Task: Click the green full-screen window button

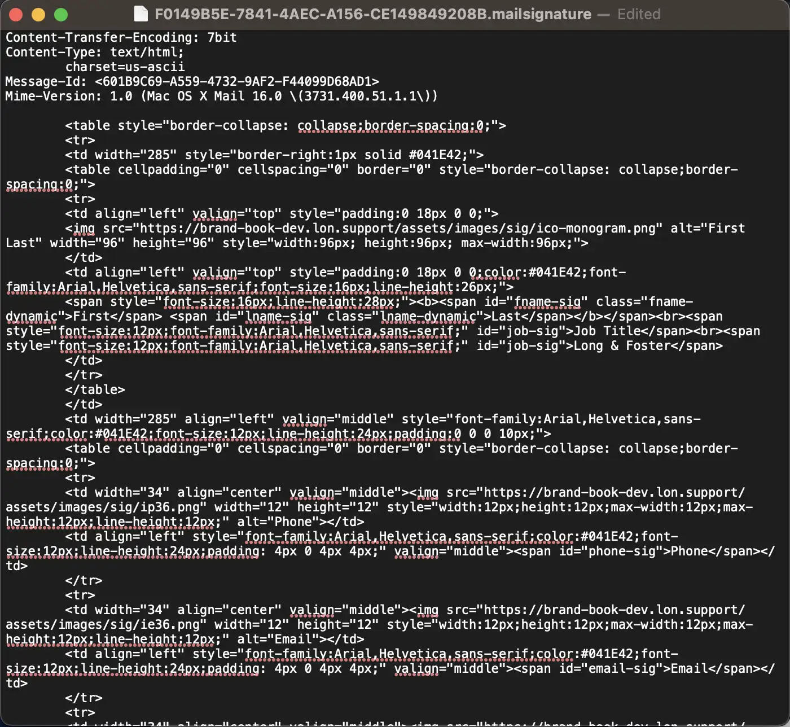Action: pos(61,15)
